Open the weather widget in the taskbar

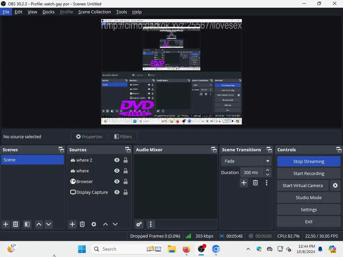(x=11, y=249)
